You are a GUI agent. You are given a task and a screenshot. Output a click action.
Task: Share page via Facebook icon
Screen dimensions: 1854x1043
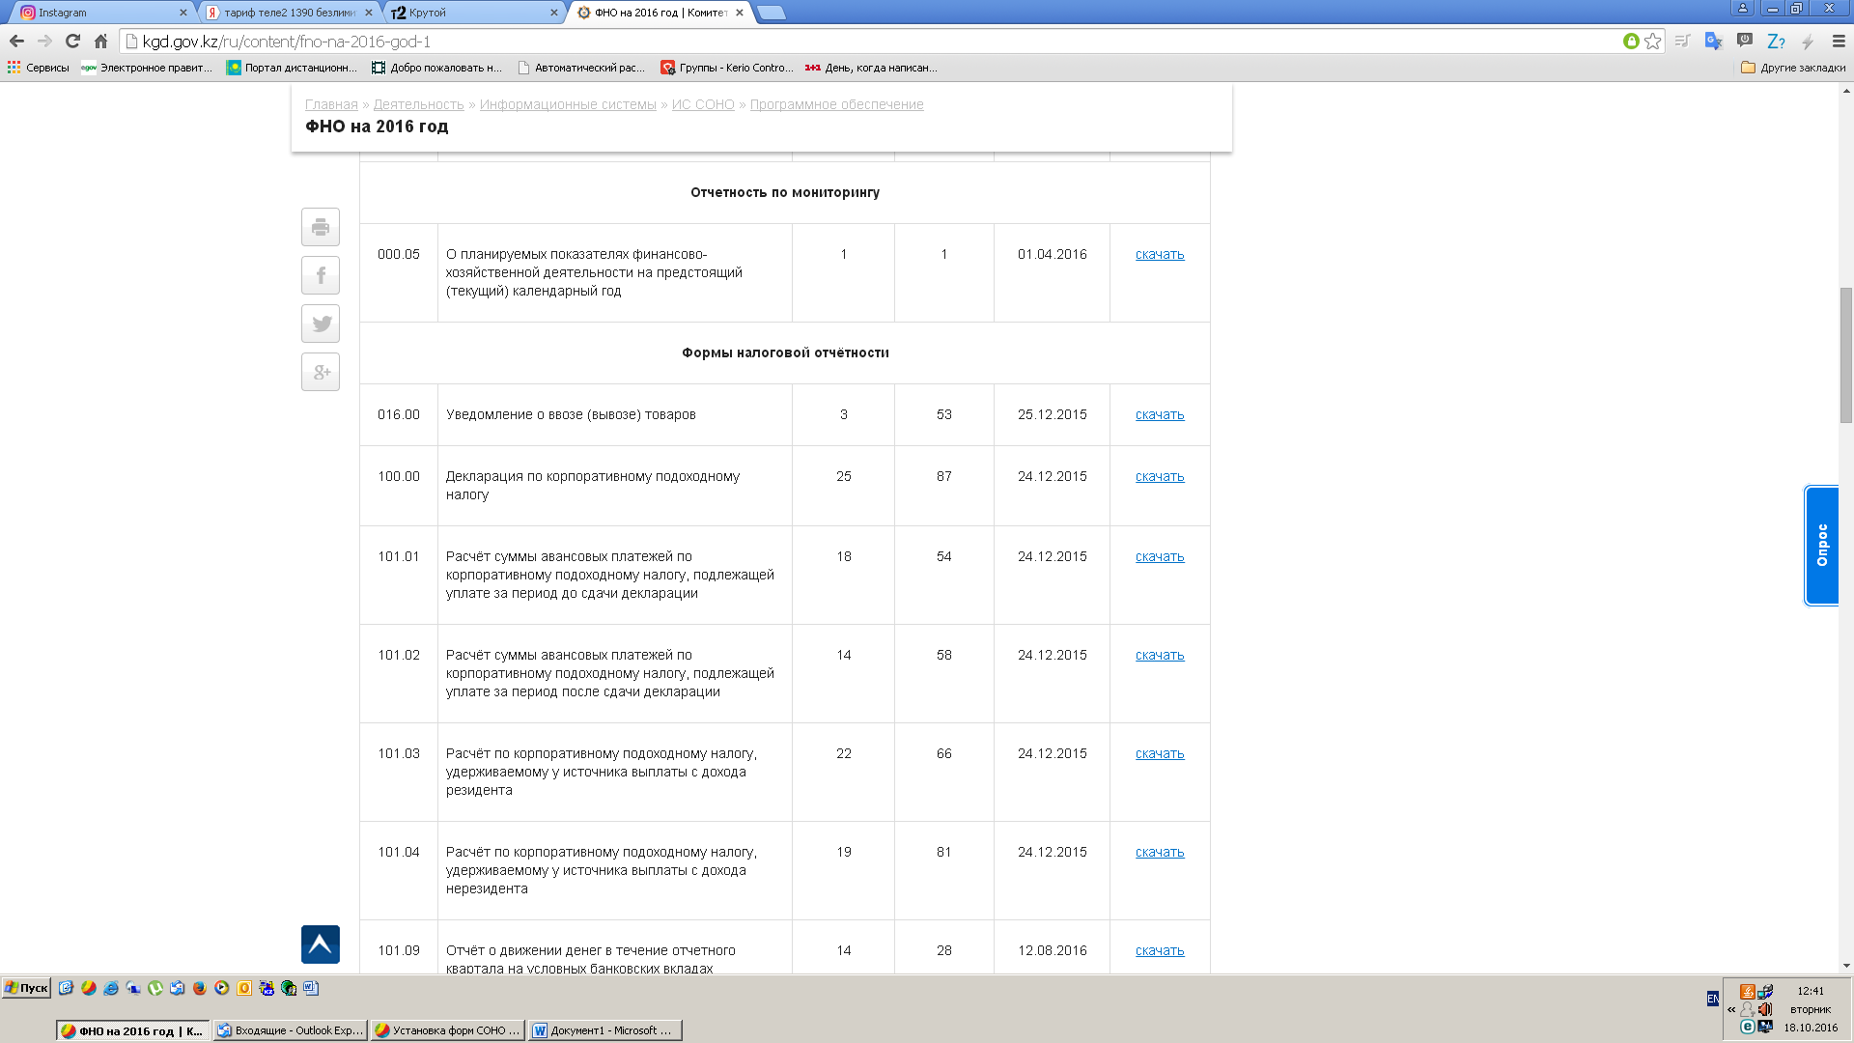point(321,275)
